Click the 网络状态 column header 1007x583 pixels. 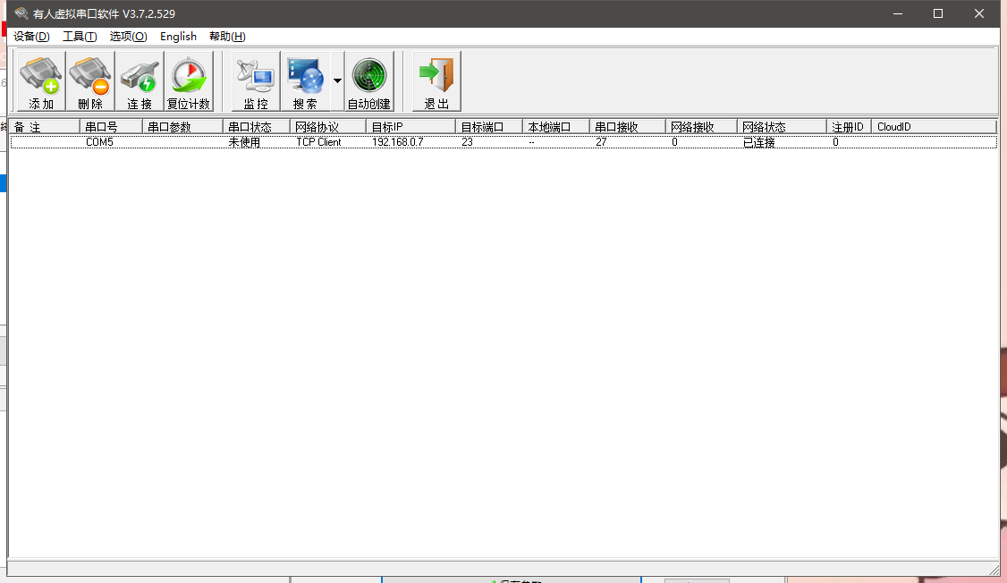(x=782, y=127)
